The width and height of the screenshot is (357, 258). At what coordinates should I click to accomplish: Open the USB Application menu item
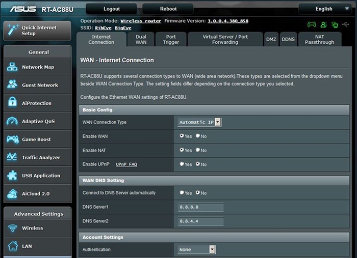tap(38, 176)
